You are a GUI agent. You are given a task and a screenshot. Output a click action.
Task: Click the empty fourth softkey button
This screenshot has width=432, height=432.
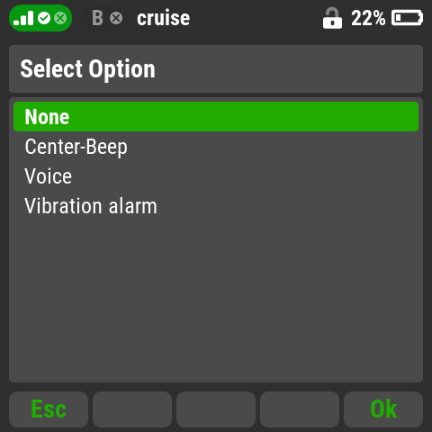pyautogui.click(x=300, y=409)
